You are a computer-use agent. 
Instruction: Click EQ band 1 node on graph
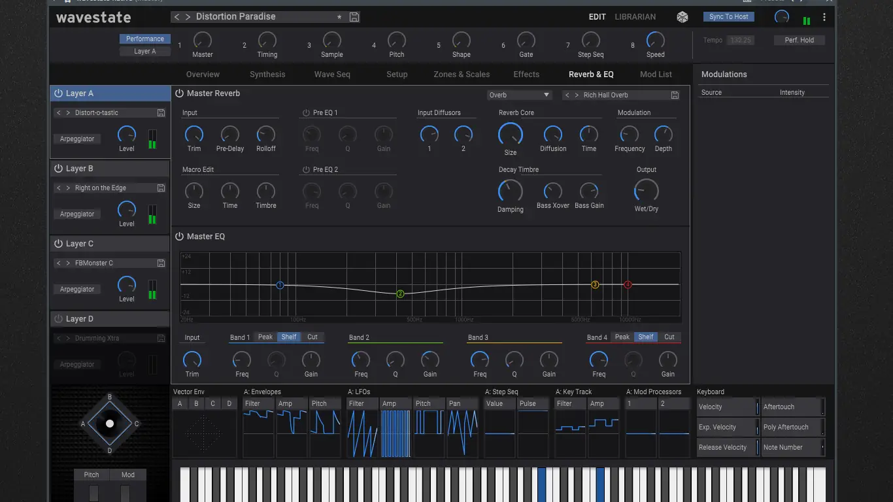coord(280,285)
